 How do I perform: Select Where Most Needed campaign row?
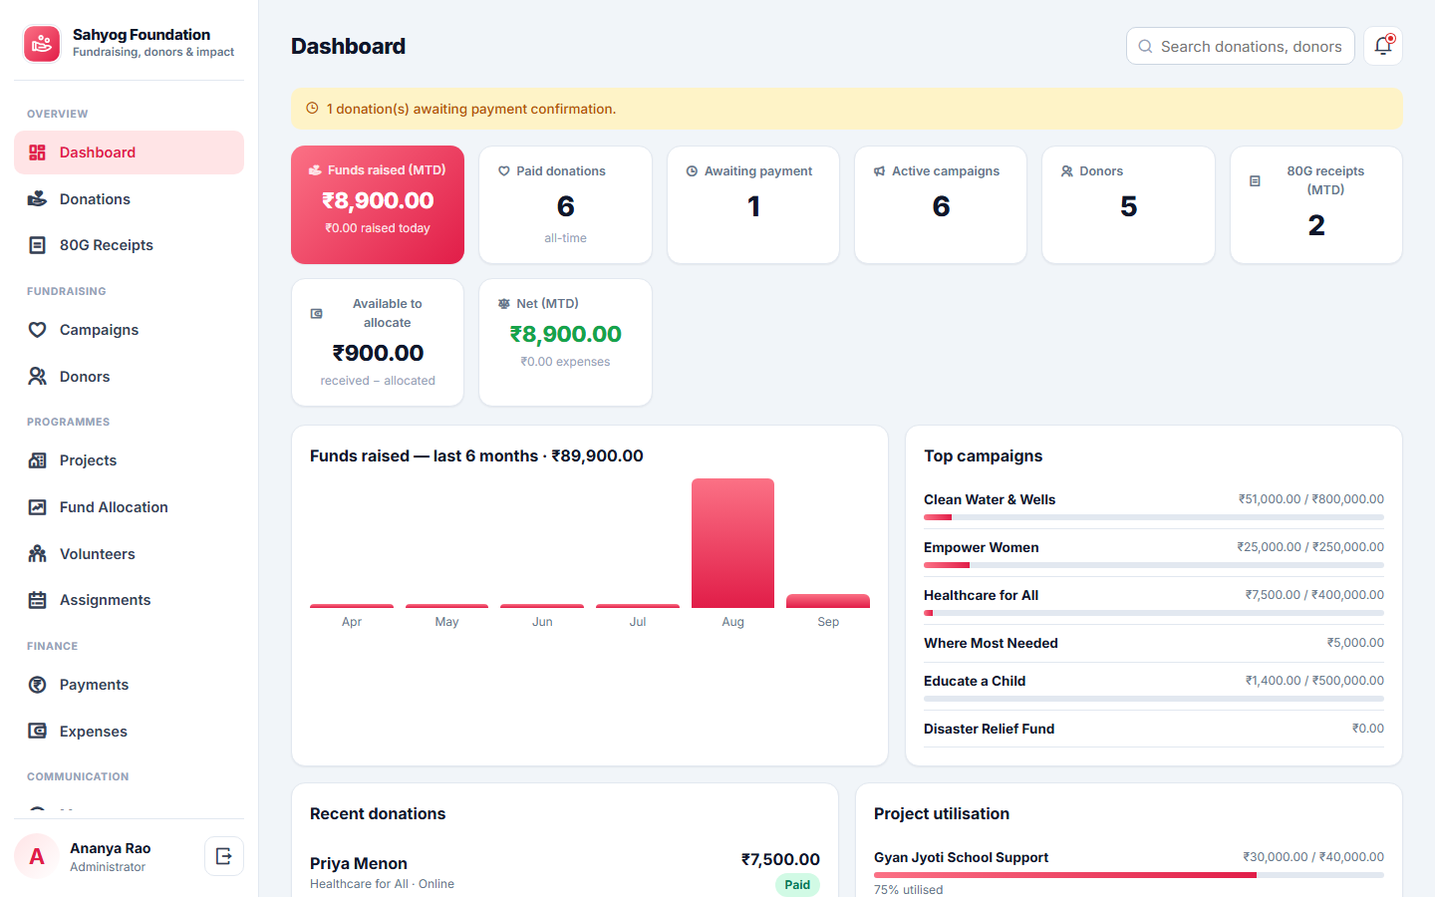click(x=1154, y=643)
